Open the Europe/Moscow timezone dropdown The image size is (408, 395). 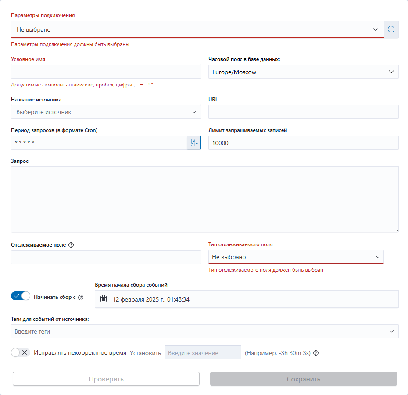pos(304,72)
